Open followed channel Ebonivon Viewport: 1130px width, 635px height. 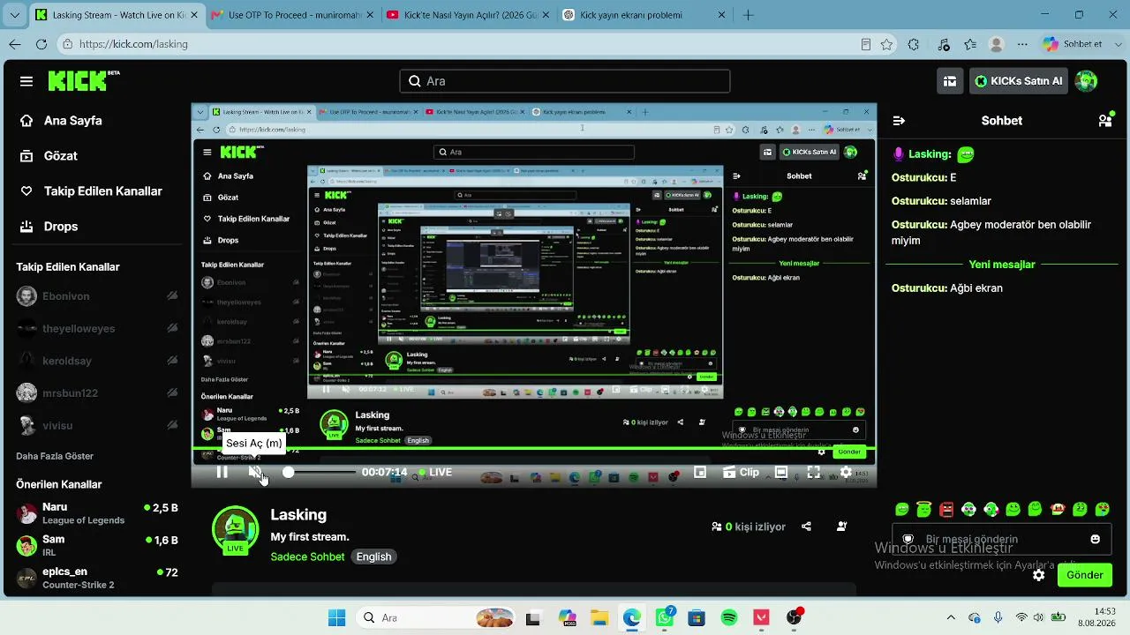coord(97,296)
